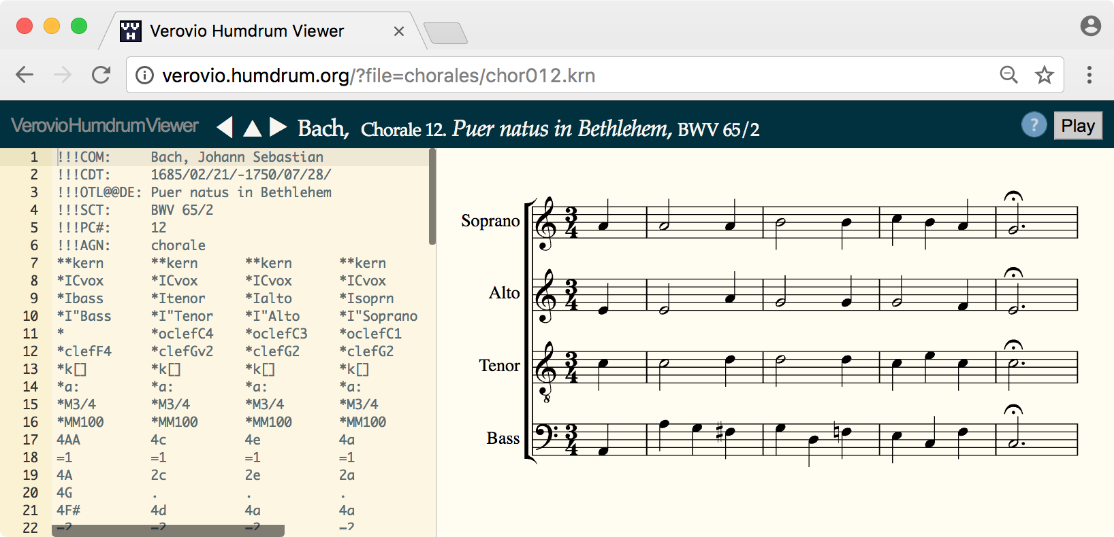Click the Tenor staff label
1114x537 pixels.
499,366
